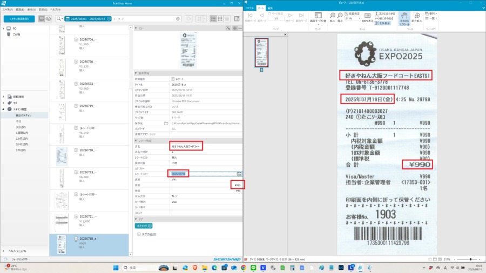The height and width of the screenshot is (273, 486).
Task: Switch to the 編集 tab in the viewer
Action: 270,8
